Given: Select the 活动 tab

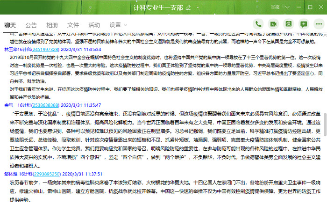Looking at the screenshot, I should (x=94, y=25).
